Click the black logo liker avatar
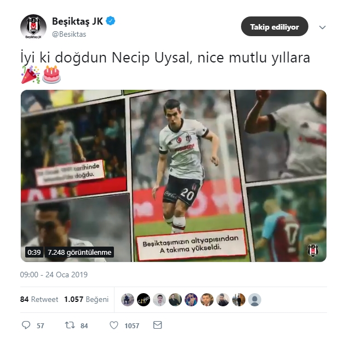This screenshot has width=344, height=337. pos(144,300)
